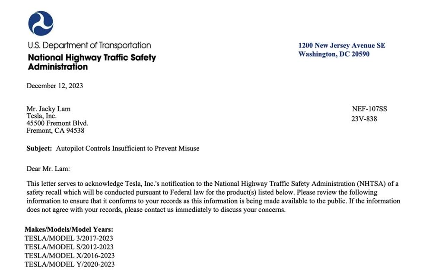Click the Tesla, Inc. company line
The height and width of the screenshot is (274, 439).
coord(41,116)
